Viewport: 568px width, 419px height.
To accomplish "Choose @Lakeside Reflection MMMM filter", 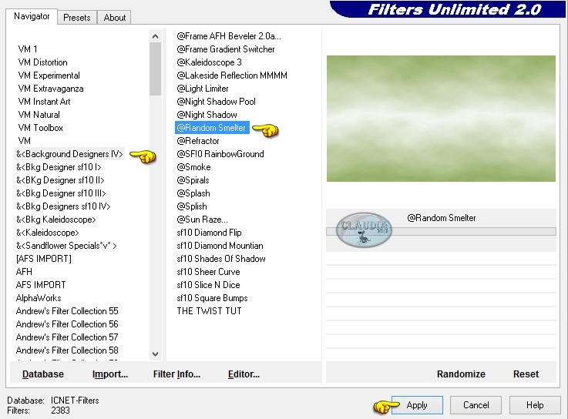I will [x=232, y=75].
